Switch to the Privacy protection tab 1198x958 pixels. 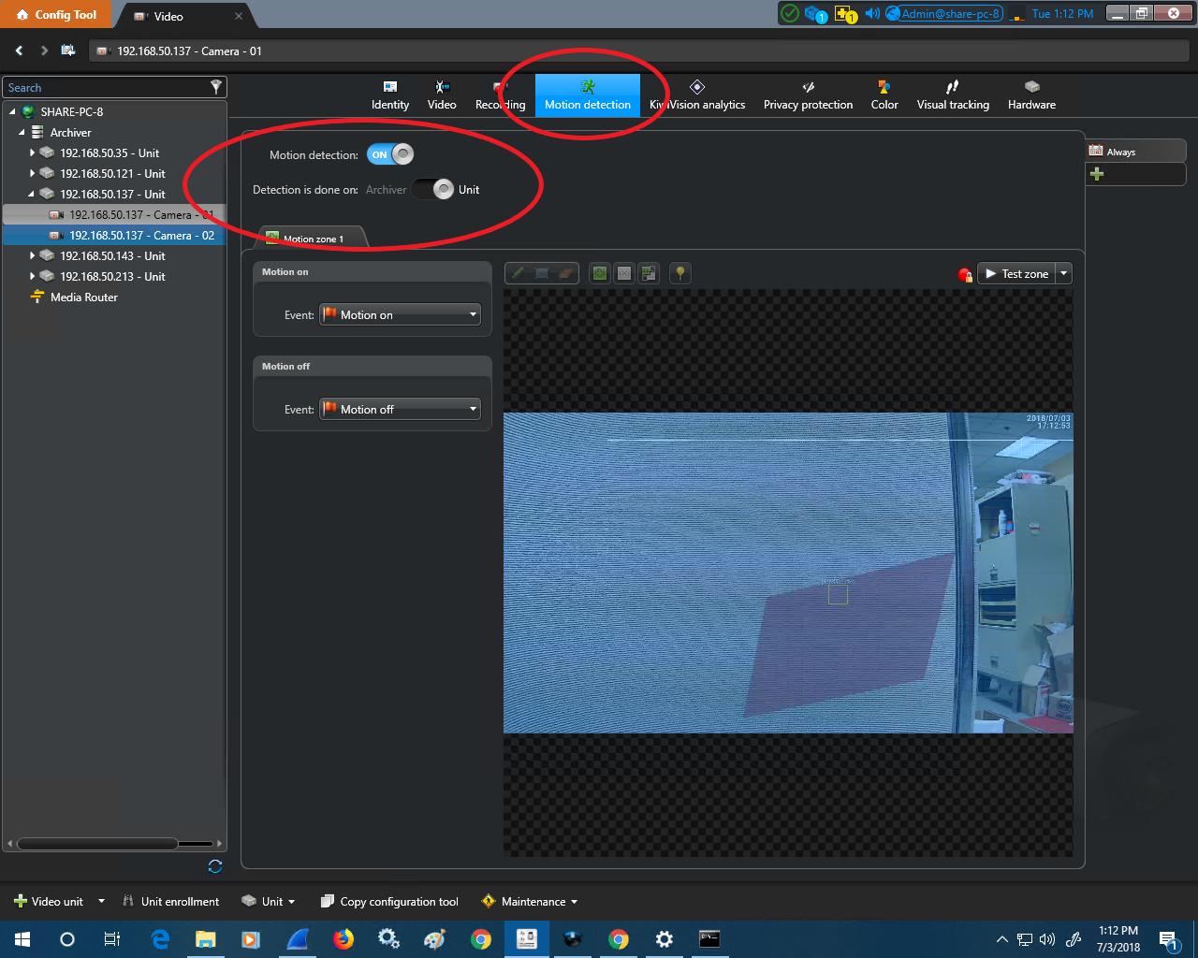pos(808,95)
